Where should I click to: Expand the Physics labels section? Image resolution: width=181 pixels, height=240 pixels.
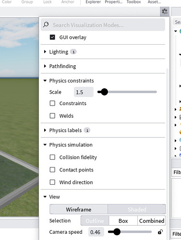pos(45,130)
